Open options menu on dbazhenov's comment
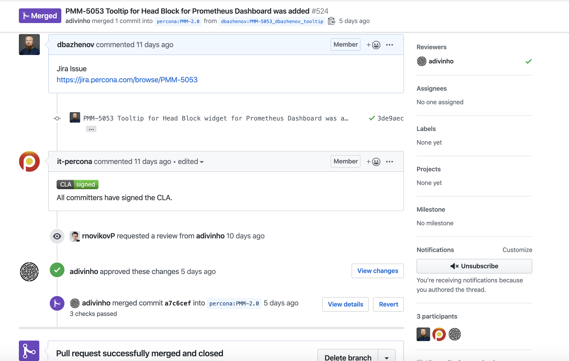The width and height of the screenshot is (569, 361). click(390, 45)
